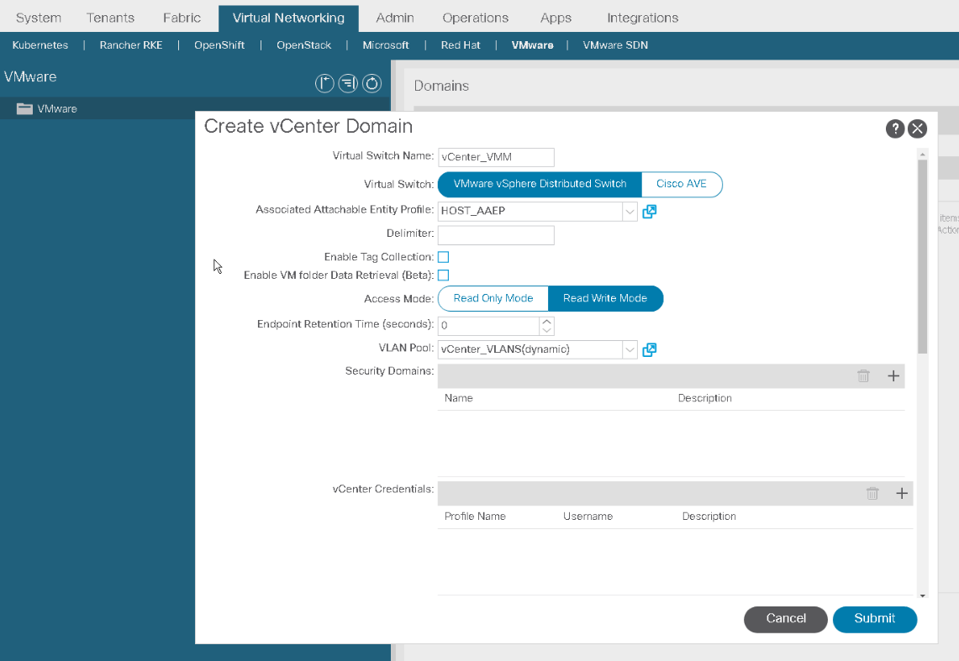Go to Kubernetes submenu

[x=40, y=45]
